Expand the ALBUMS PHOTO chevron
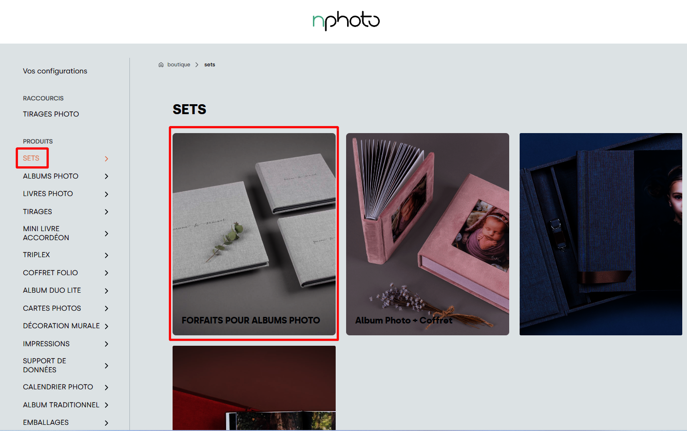This screenshot has height=431, width=687. click(107, 176)
